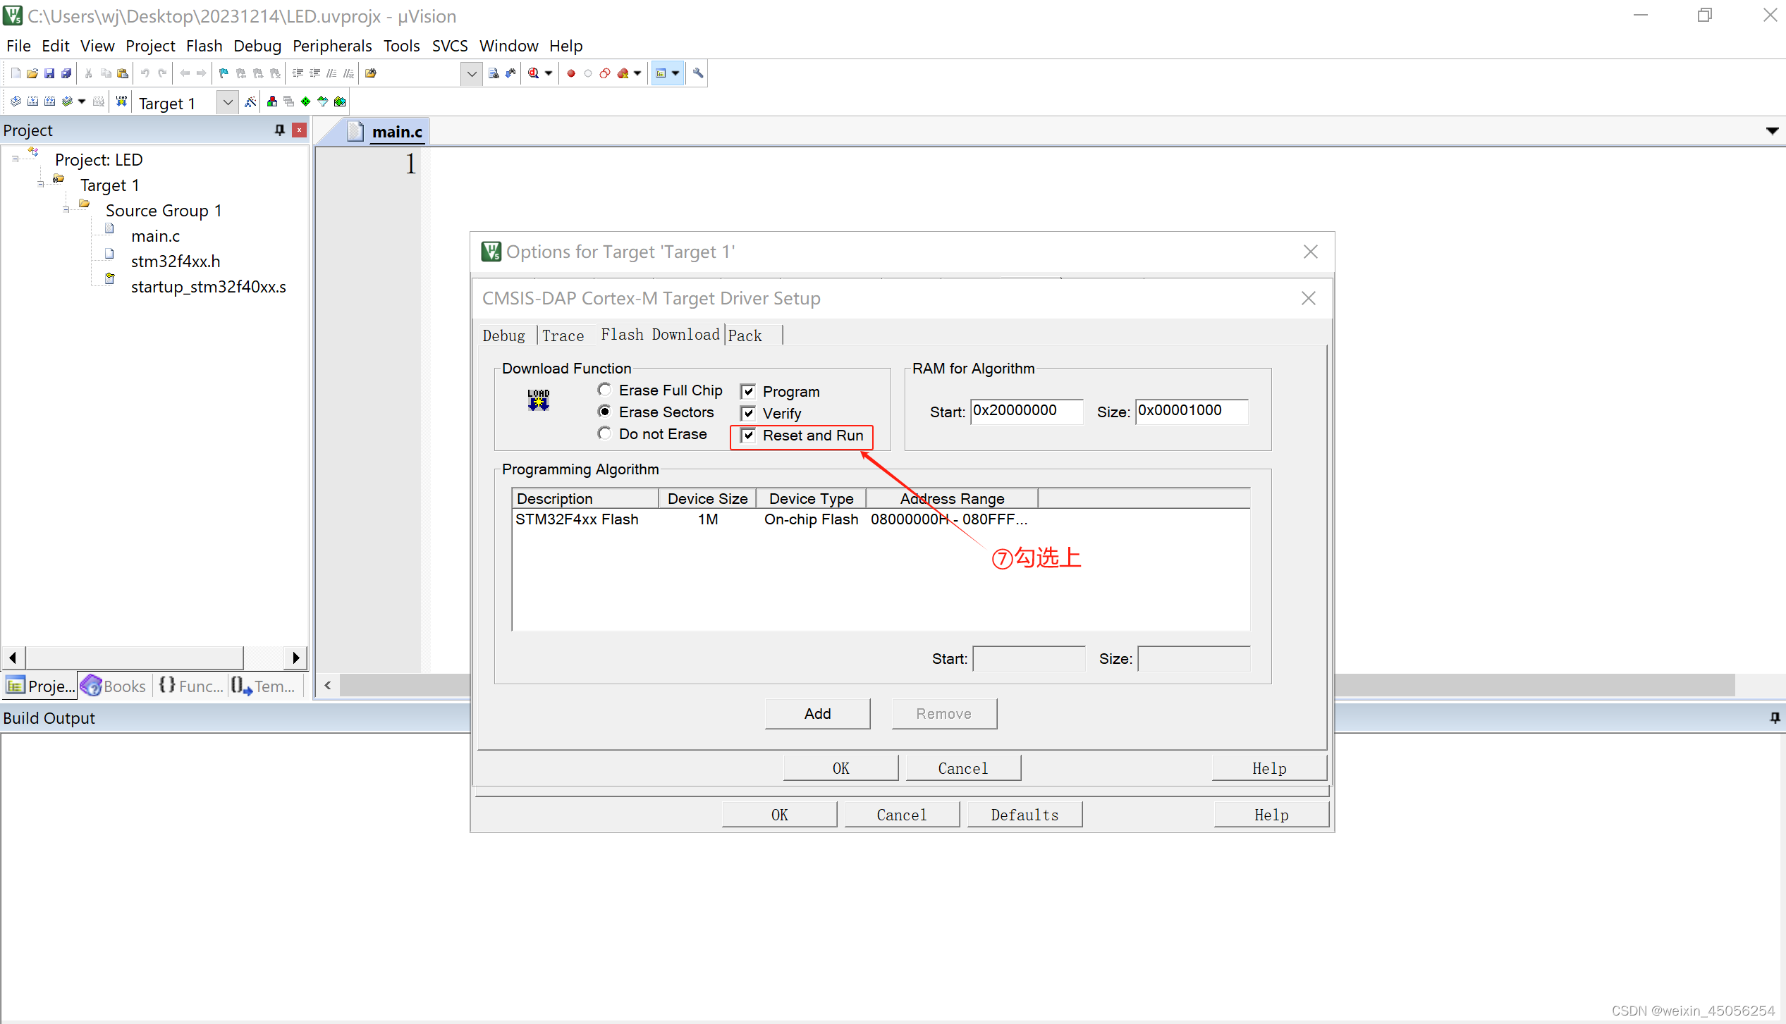
Task: Rebuild all target files
Action: click(49, 101)
